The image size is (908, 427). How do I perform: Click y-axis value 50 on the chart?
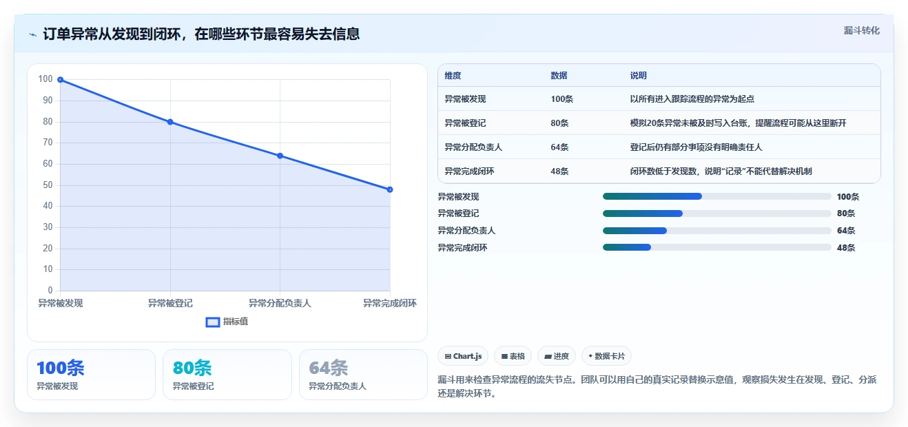tap(48, 185)
